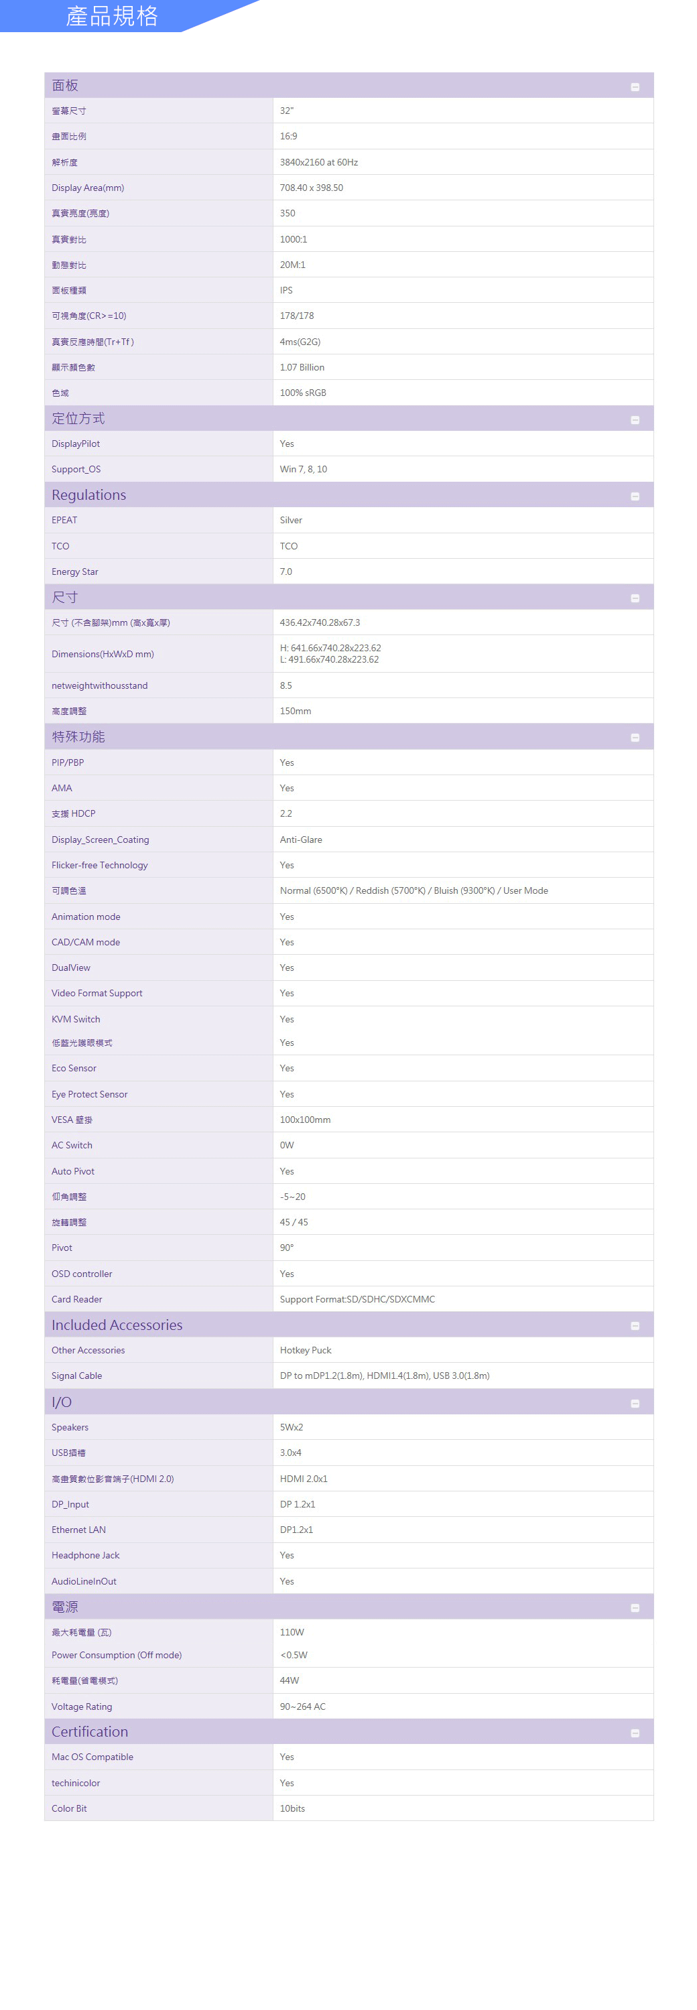Viewport: 697px width, 2010px height.
Task: Click the minus icon on the I/O header
Action: [635, 1404]
